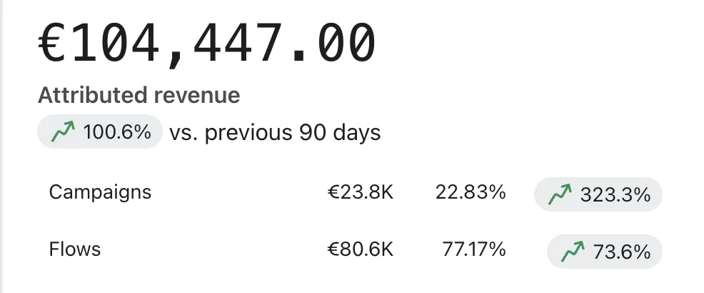
Task: Click the Campaigns upward trend arrow icon
Action: point(560,194)
